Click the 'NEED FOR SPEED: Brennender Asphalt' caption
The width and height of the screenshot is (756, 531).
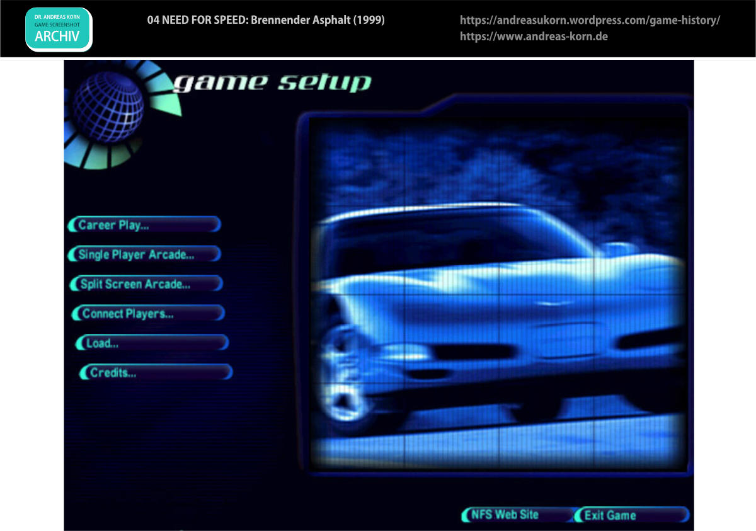(266, 20)
